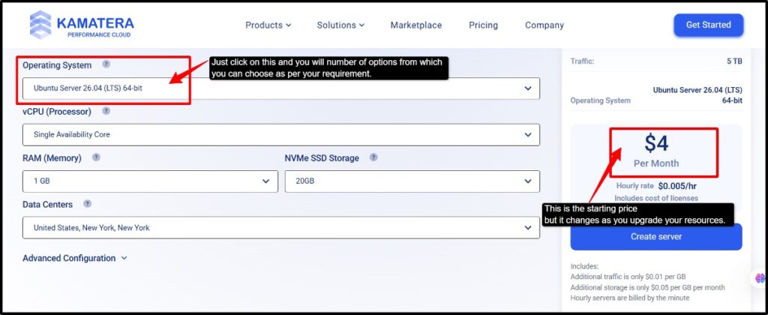Open the vCPU Single Availability Core dropdown
768x315 pixels.
281,135
